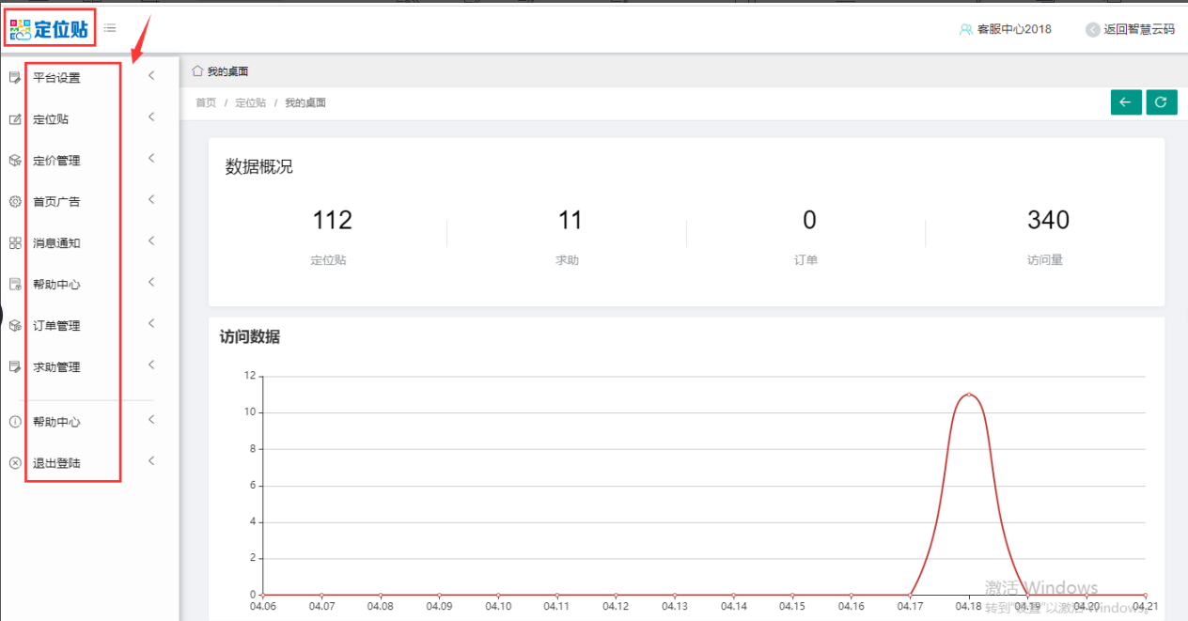Click the 消息通知 grid icon
1188x621 pixels.
[15, 243]
